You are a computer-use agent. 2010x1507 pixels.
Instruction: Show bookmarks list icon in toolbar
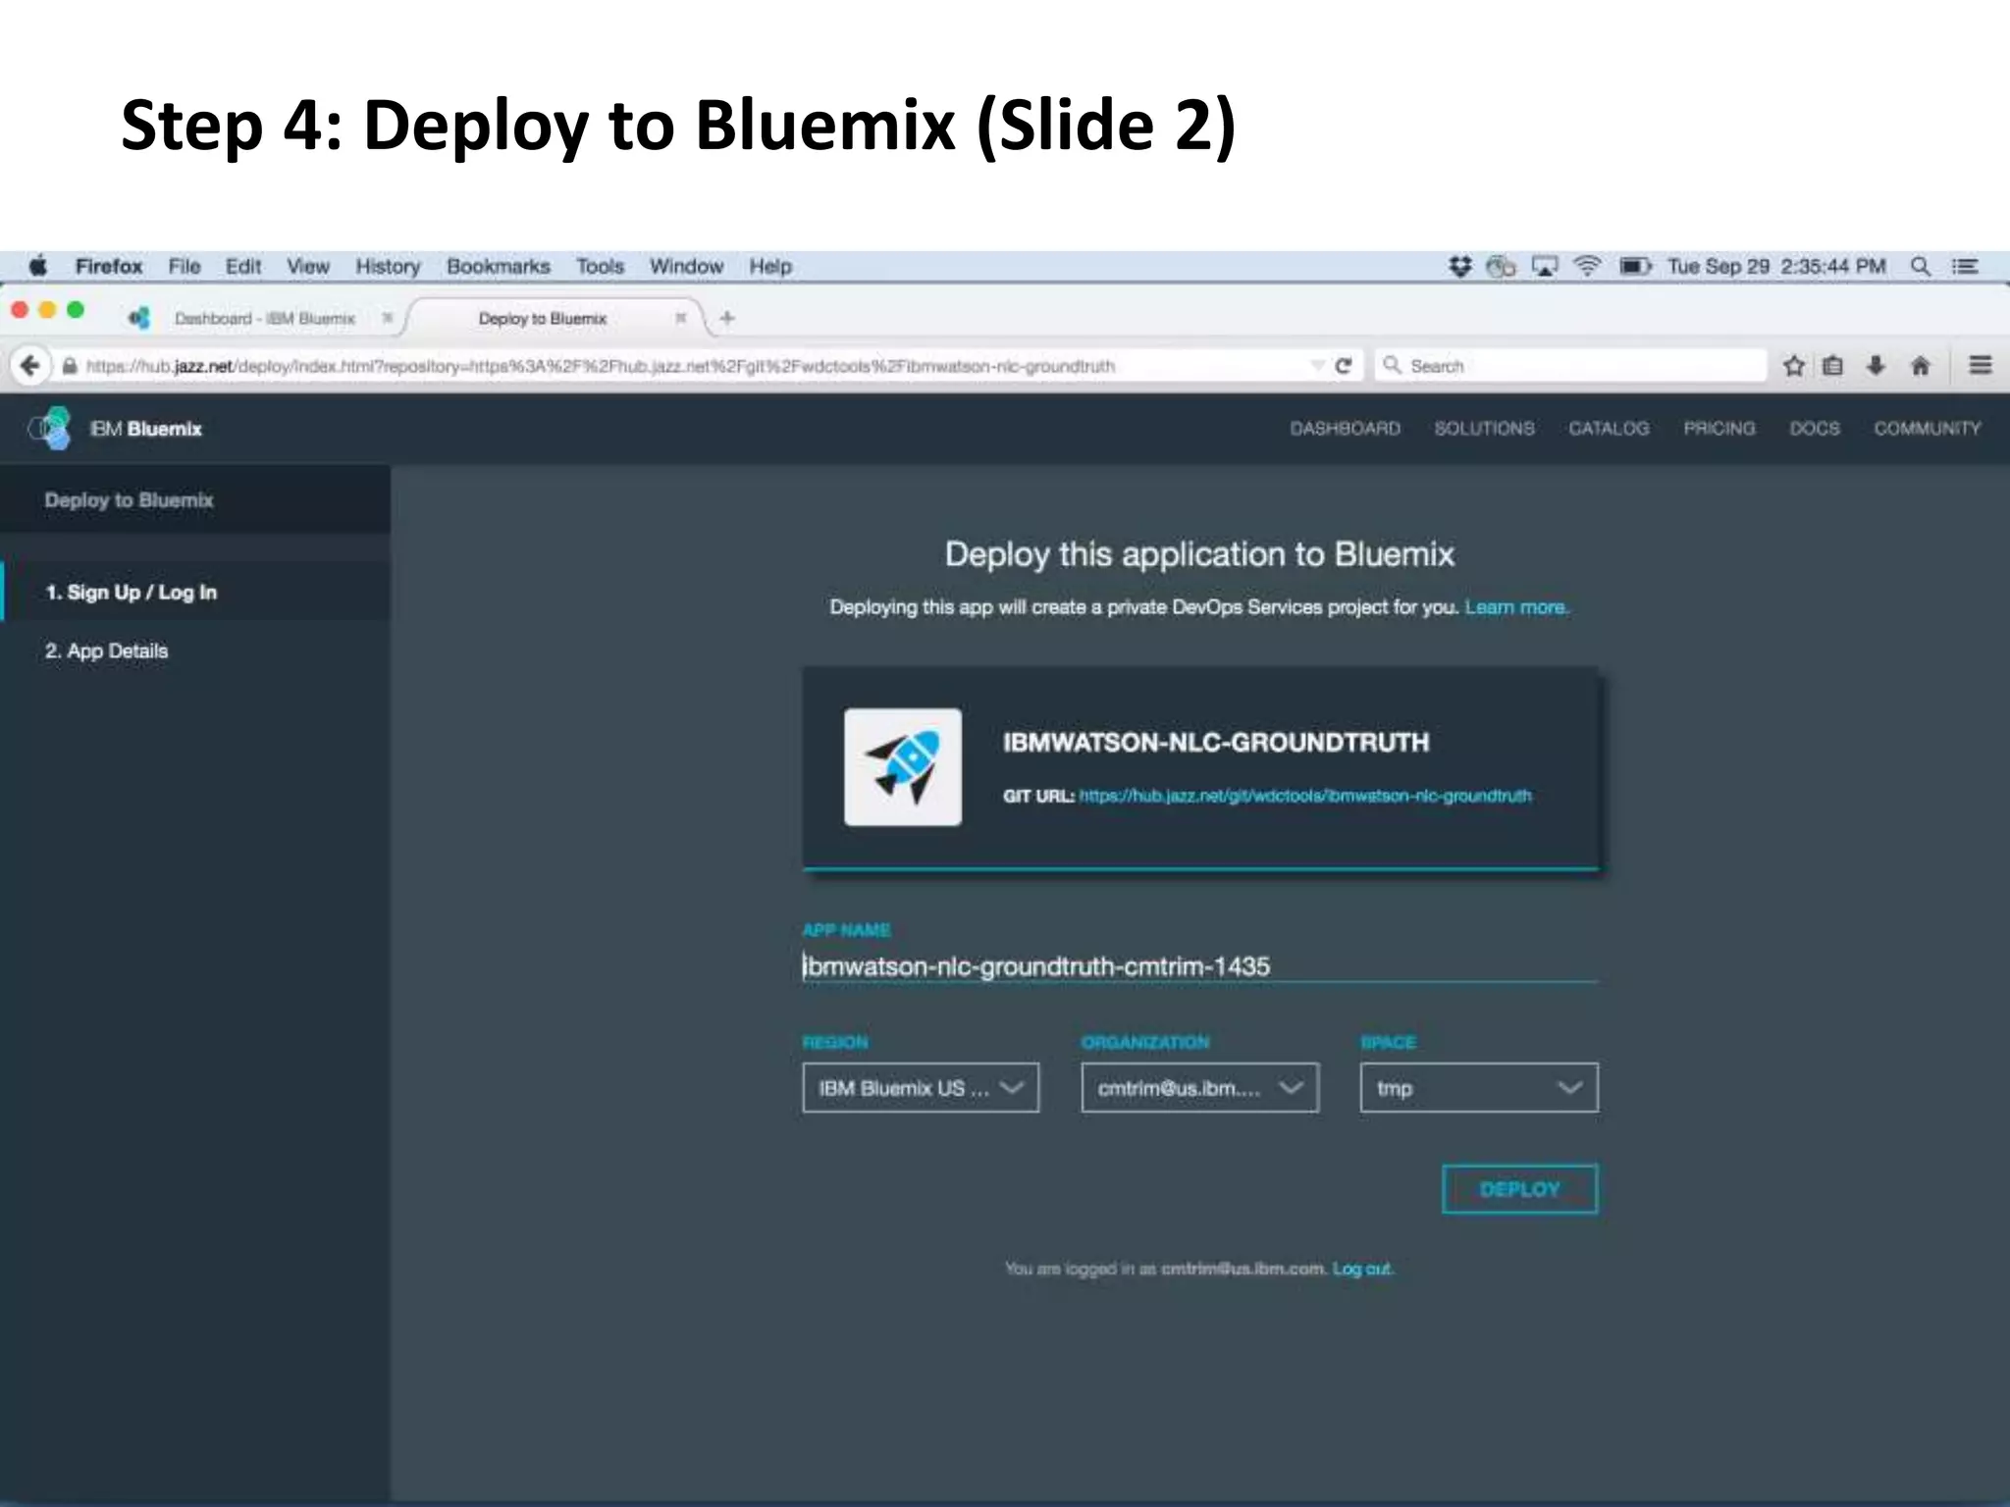tap(1832, 366)
